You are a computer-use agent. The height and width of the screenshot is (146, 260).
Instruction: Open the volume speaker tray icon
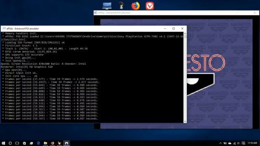pos(238,143)
